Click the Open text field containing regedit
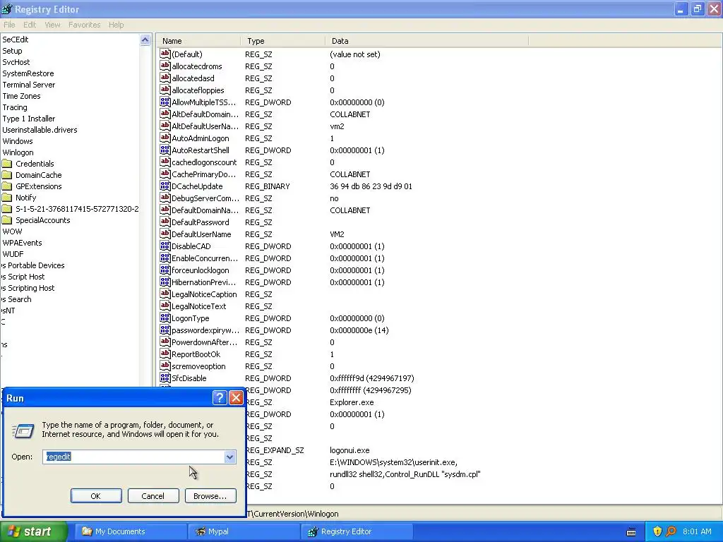The image size is (723, 542). click(x=133, y=457)
